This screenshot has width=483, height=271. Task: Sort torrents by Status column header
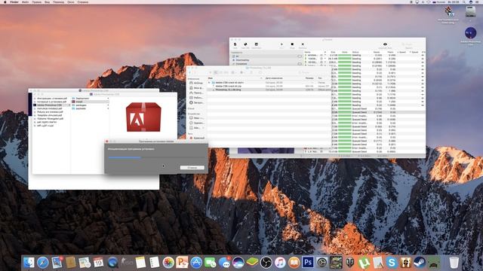(x=355, y=52)
